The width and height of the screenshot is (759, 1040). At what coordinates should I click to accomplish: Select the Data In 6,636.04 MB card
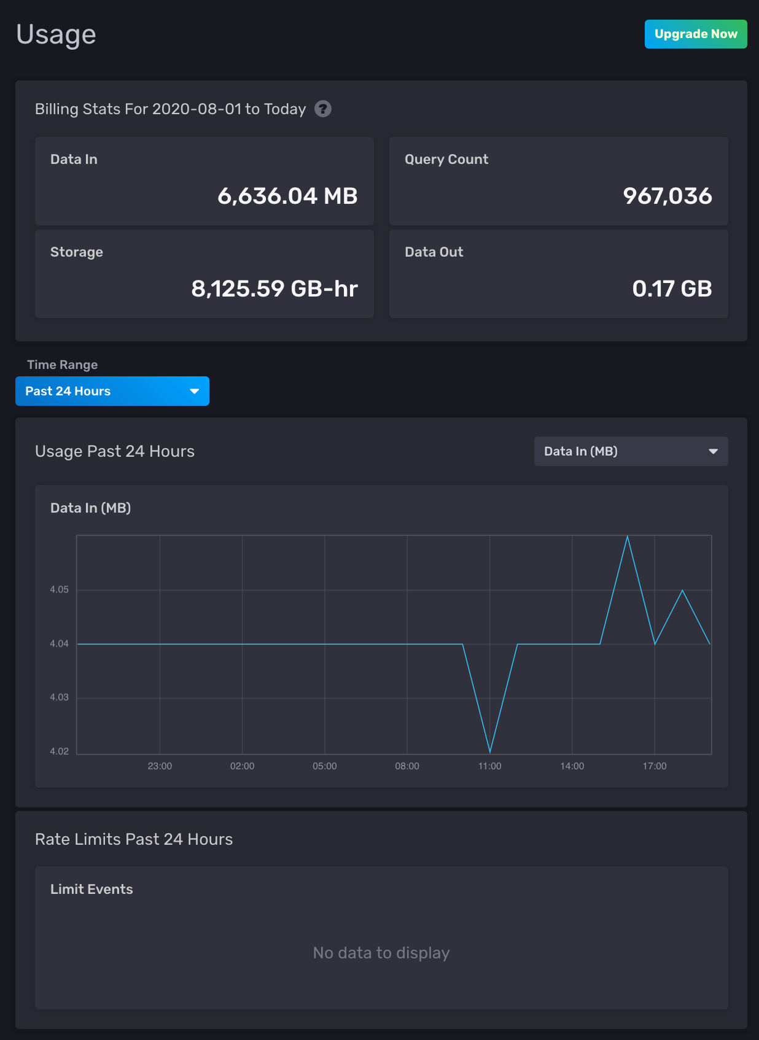(x=204, y=181)
